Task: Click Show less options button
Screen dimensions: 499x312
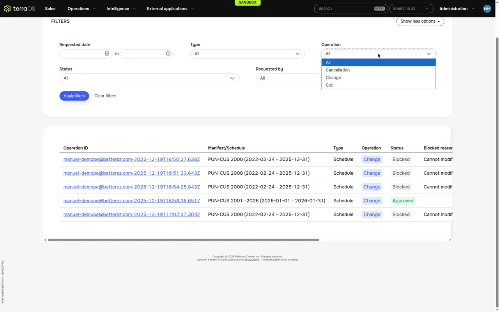Action: [420, 21]
